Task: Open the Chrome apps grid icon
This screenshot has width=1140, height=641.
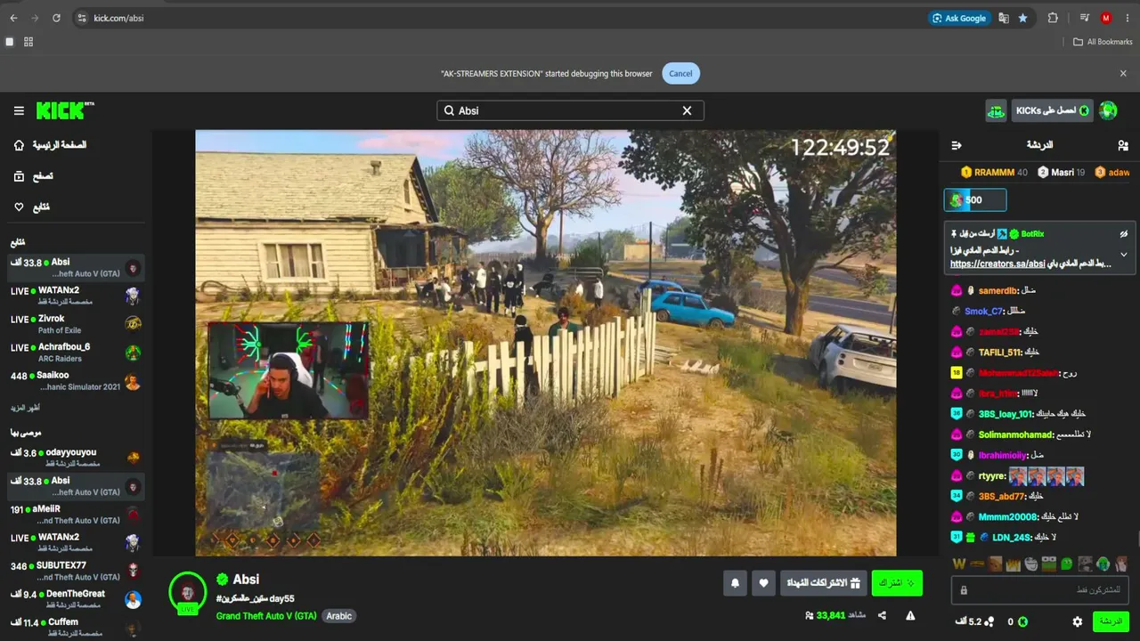Action: (x=28, y=42)
